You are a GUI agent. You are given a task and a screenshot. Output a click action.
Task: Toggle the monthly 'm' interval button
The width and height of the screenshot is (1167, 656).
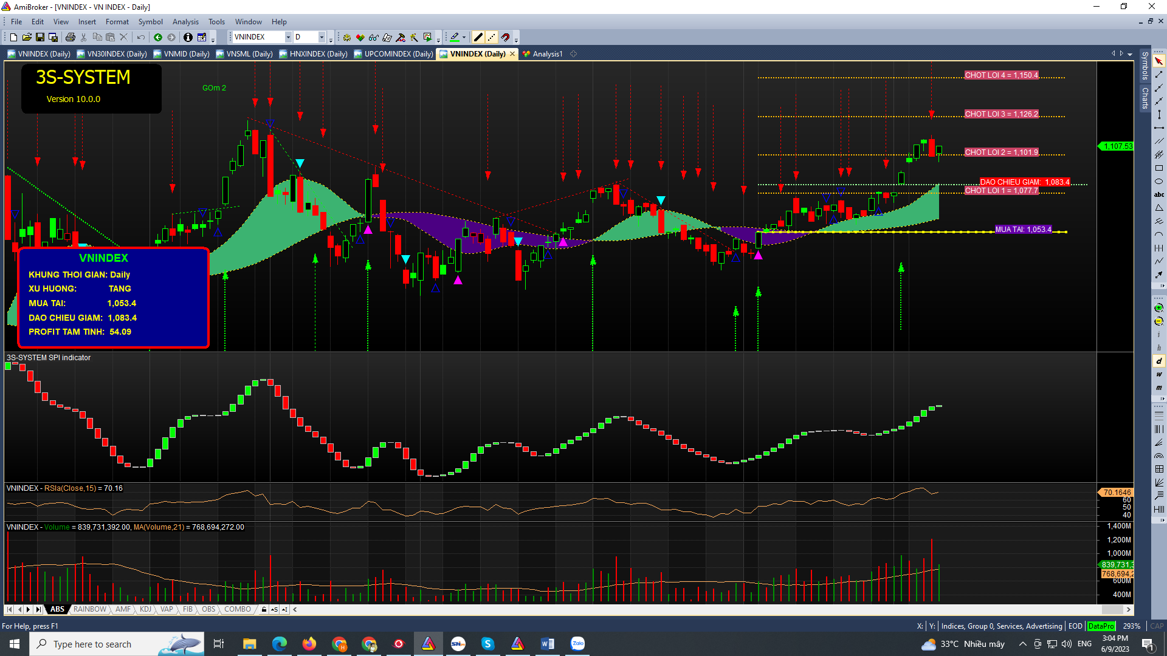(1159, 388)
